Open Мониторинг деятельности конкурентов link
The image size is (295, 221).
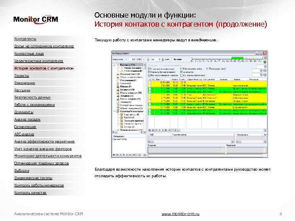click(x=48, y=156)
